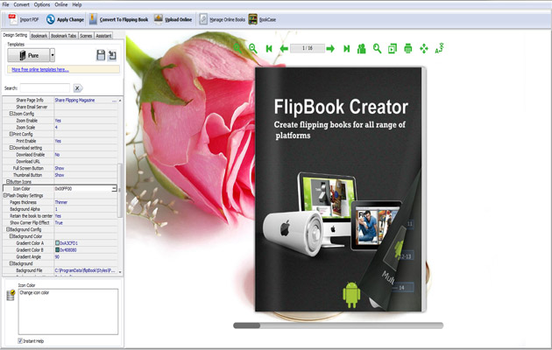Select the Zoom Scale value 4
Screen dimensions: 552x350
coord(56,127)
